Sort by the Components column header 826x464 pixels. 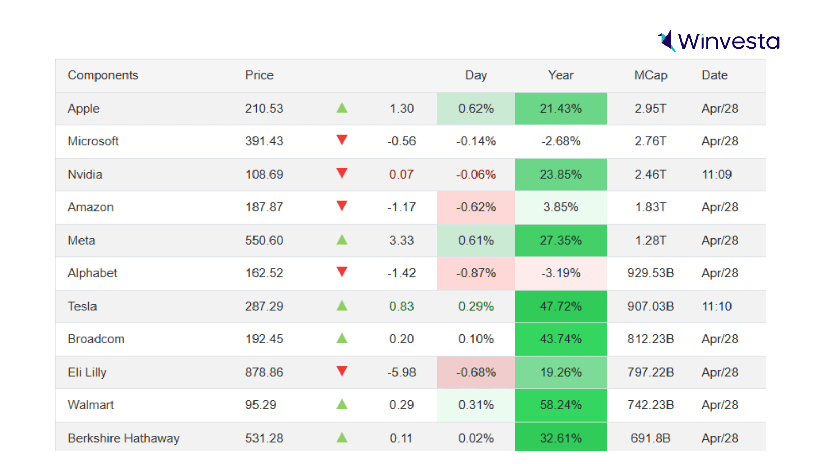[x=103, y=75]
